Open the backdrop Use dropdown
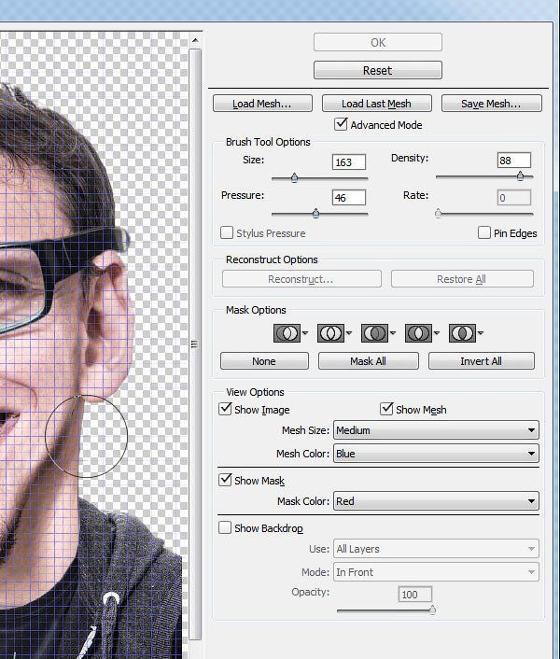Screen dimensions: 560x659 [436, 549]
